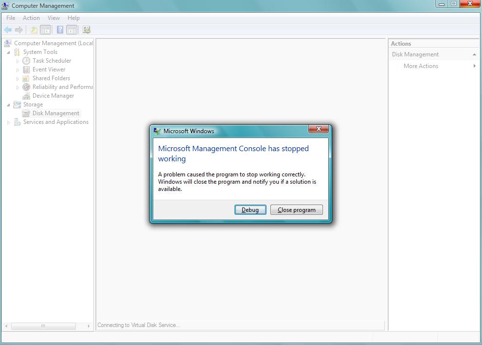The image size is (482, 345).
Task: Click the tree pane horizontal scrollbar thumb
Action: point(43,326)
